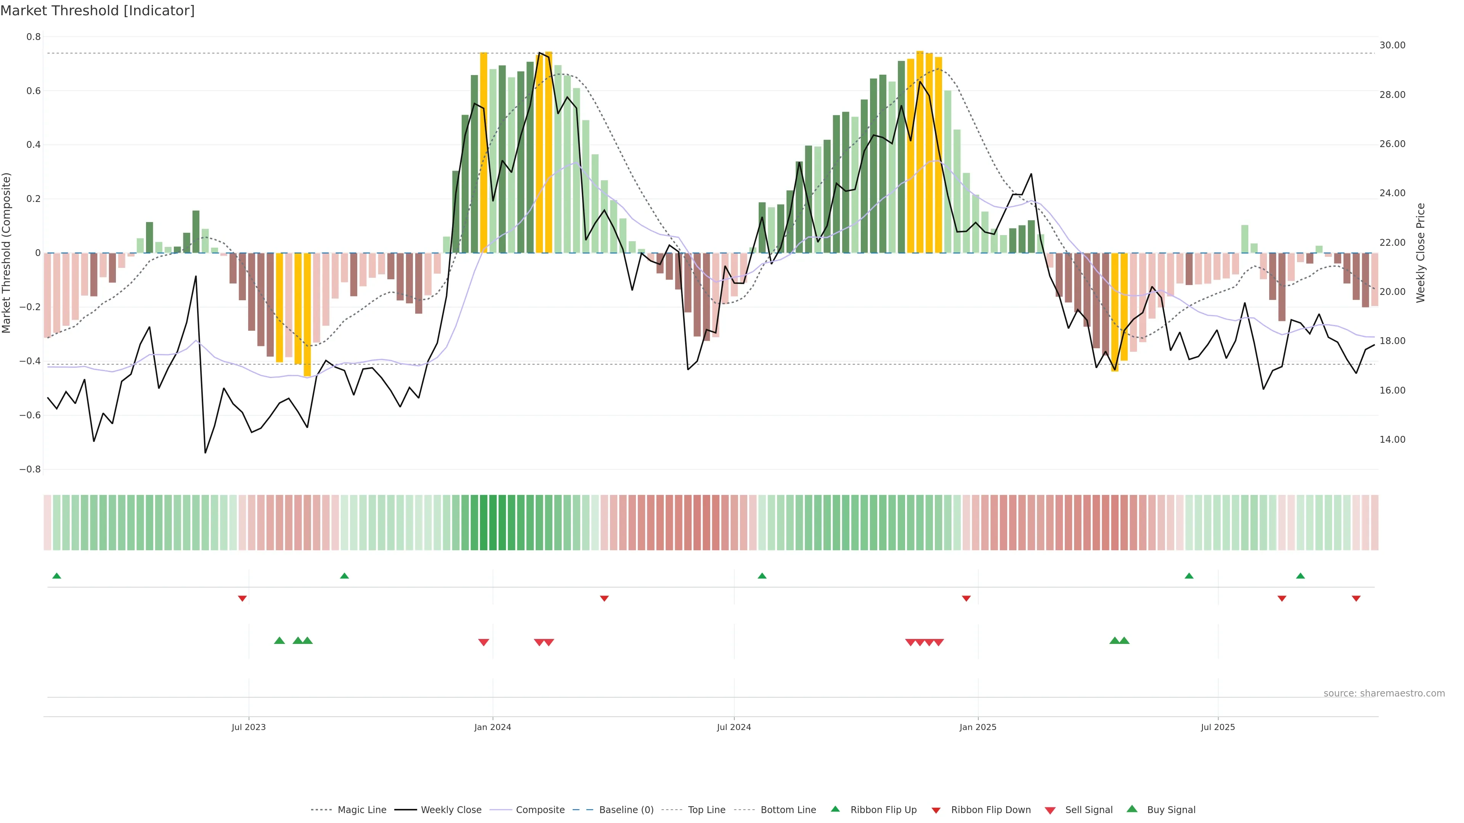
Task: Toggle the Top Line legend entry
Action: point(706,810)
